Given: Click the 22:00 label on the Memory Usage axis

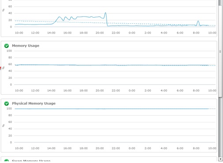Looking at the screenshot, I should coord(116,91).
